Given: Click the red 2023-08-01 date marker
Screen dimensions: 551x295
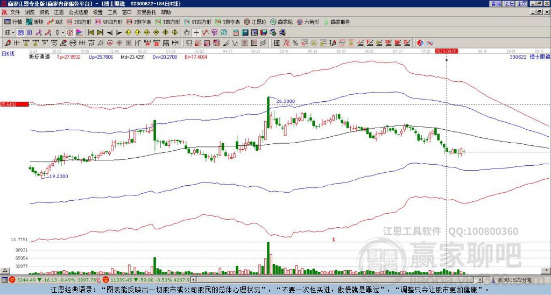Looking at the screenshot, I should pyautogui.click(x=446, y=51).
